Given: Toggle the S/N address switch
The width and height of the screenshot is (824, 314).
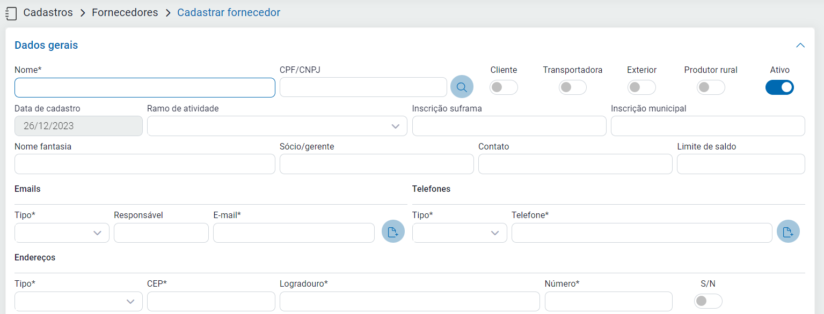Looking at the screenshot, I should (x=708, y=302).
